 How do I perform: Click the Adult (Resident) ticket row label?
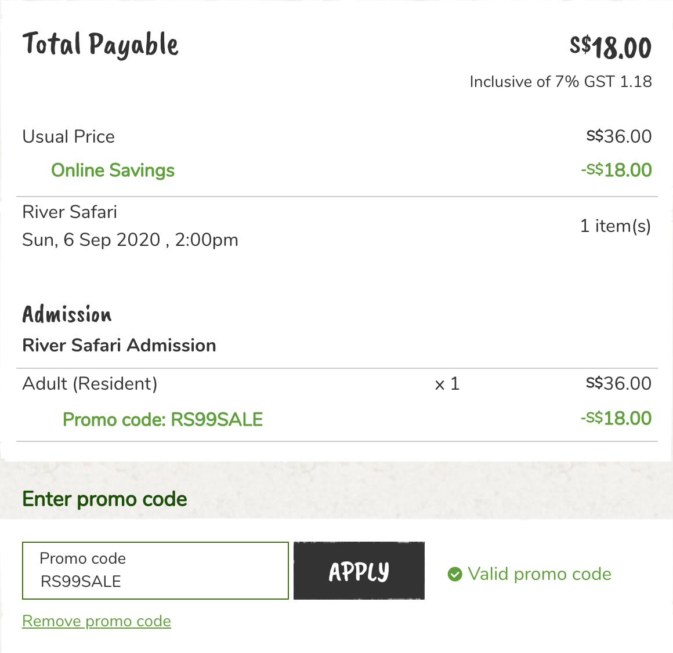[90, 384]
